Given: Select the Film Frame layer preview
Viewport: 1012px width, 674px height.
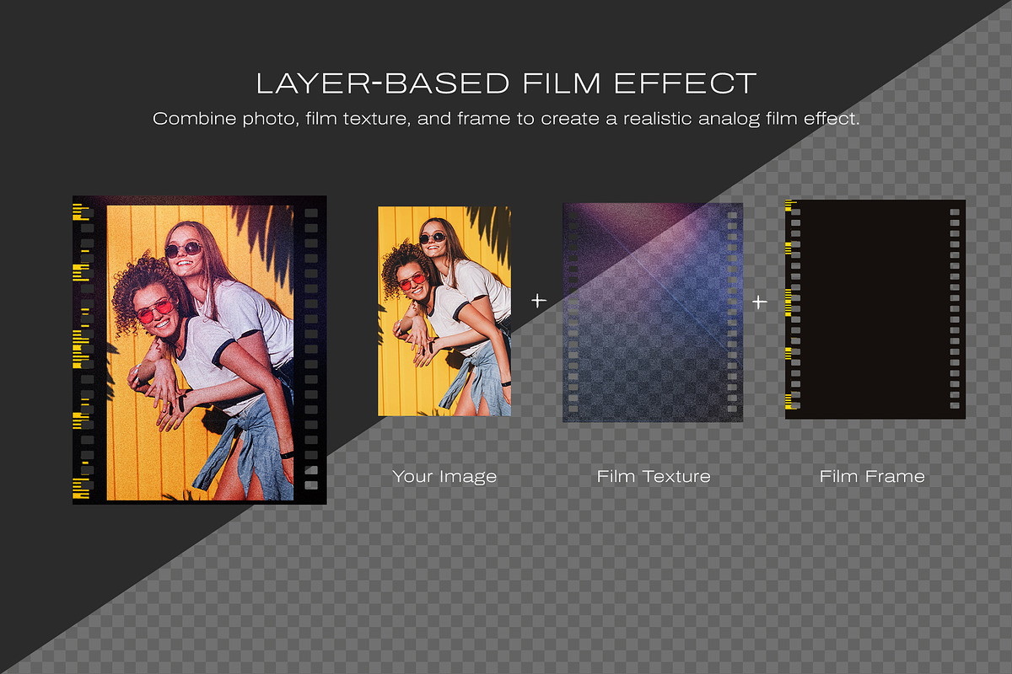Looking at the screenshot, I should click(875, 308).
